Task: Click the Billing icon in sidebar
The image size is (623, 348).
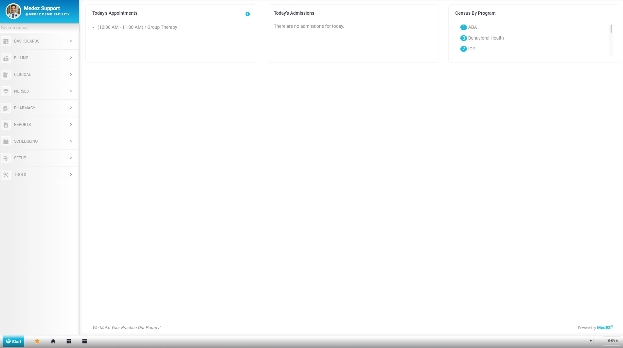Action: click(x=6, y=58)
